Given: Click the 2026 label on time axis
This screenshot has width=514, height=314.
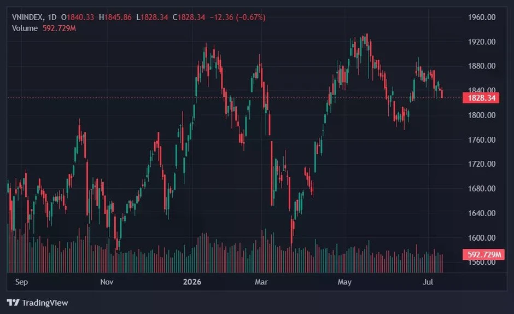Looking at the screenshot, I should coord(192,282).
